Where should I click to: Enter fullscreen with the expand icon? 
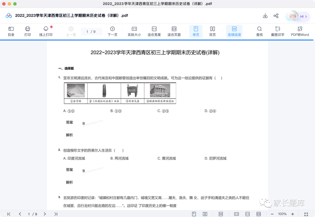point(306,214)
